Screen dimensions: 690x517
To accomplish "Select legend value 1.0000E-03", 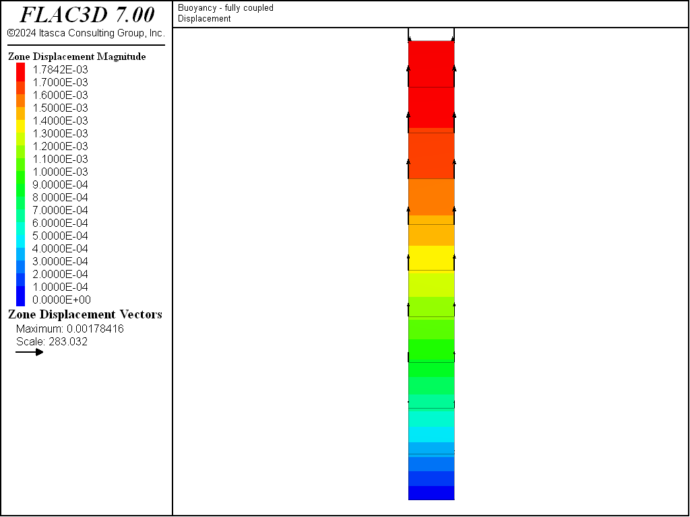I will 60,172.
